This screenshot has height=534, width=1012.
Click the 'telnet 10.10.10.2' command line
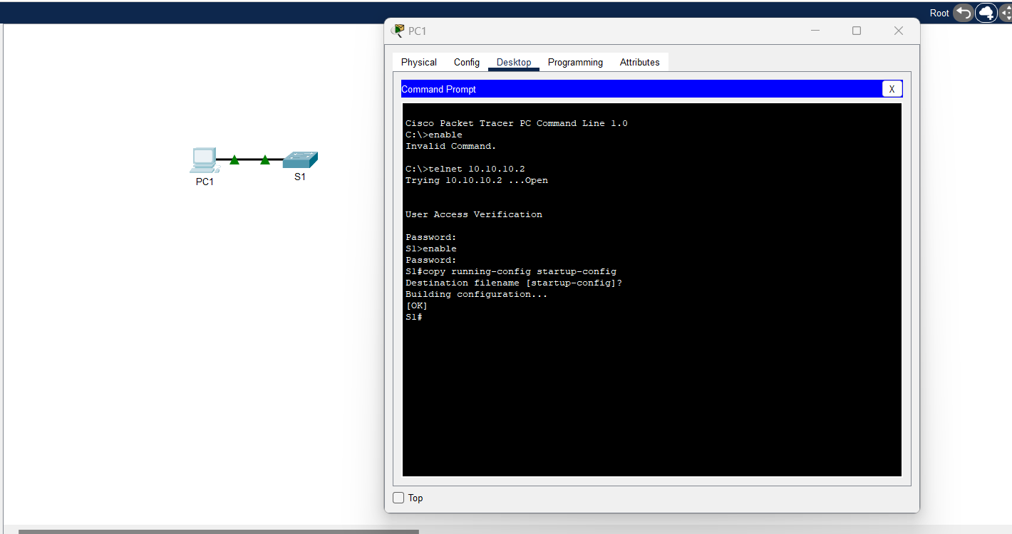[x=465, y=169]
